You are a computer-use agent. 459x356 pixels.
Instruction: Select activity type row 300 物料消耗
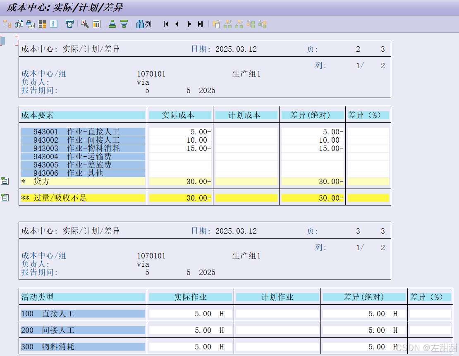tap(83, 346)
